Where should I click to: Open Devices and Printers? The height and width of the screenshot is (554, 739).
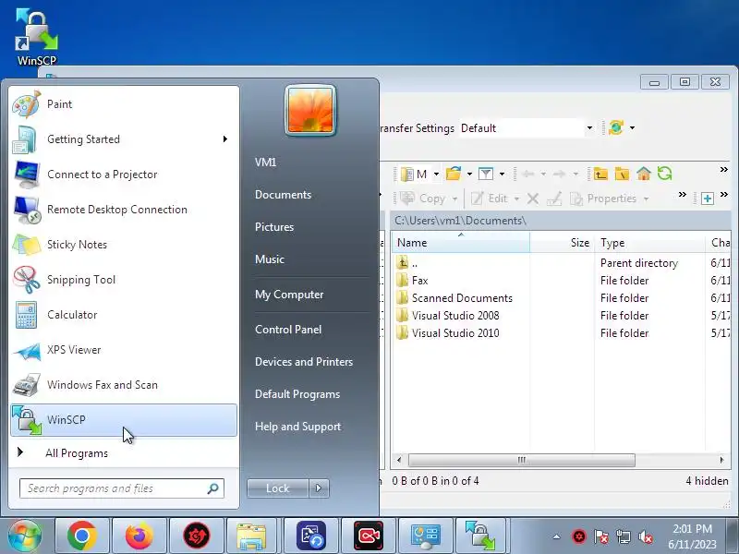[304, 362]
